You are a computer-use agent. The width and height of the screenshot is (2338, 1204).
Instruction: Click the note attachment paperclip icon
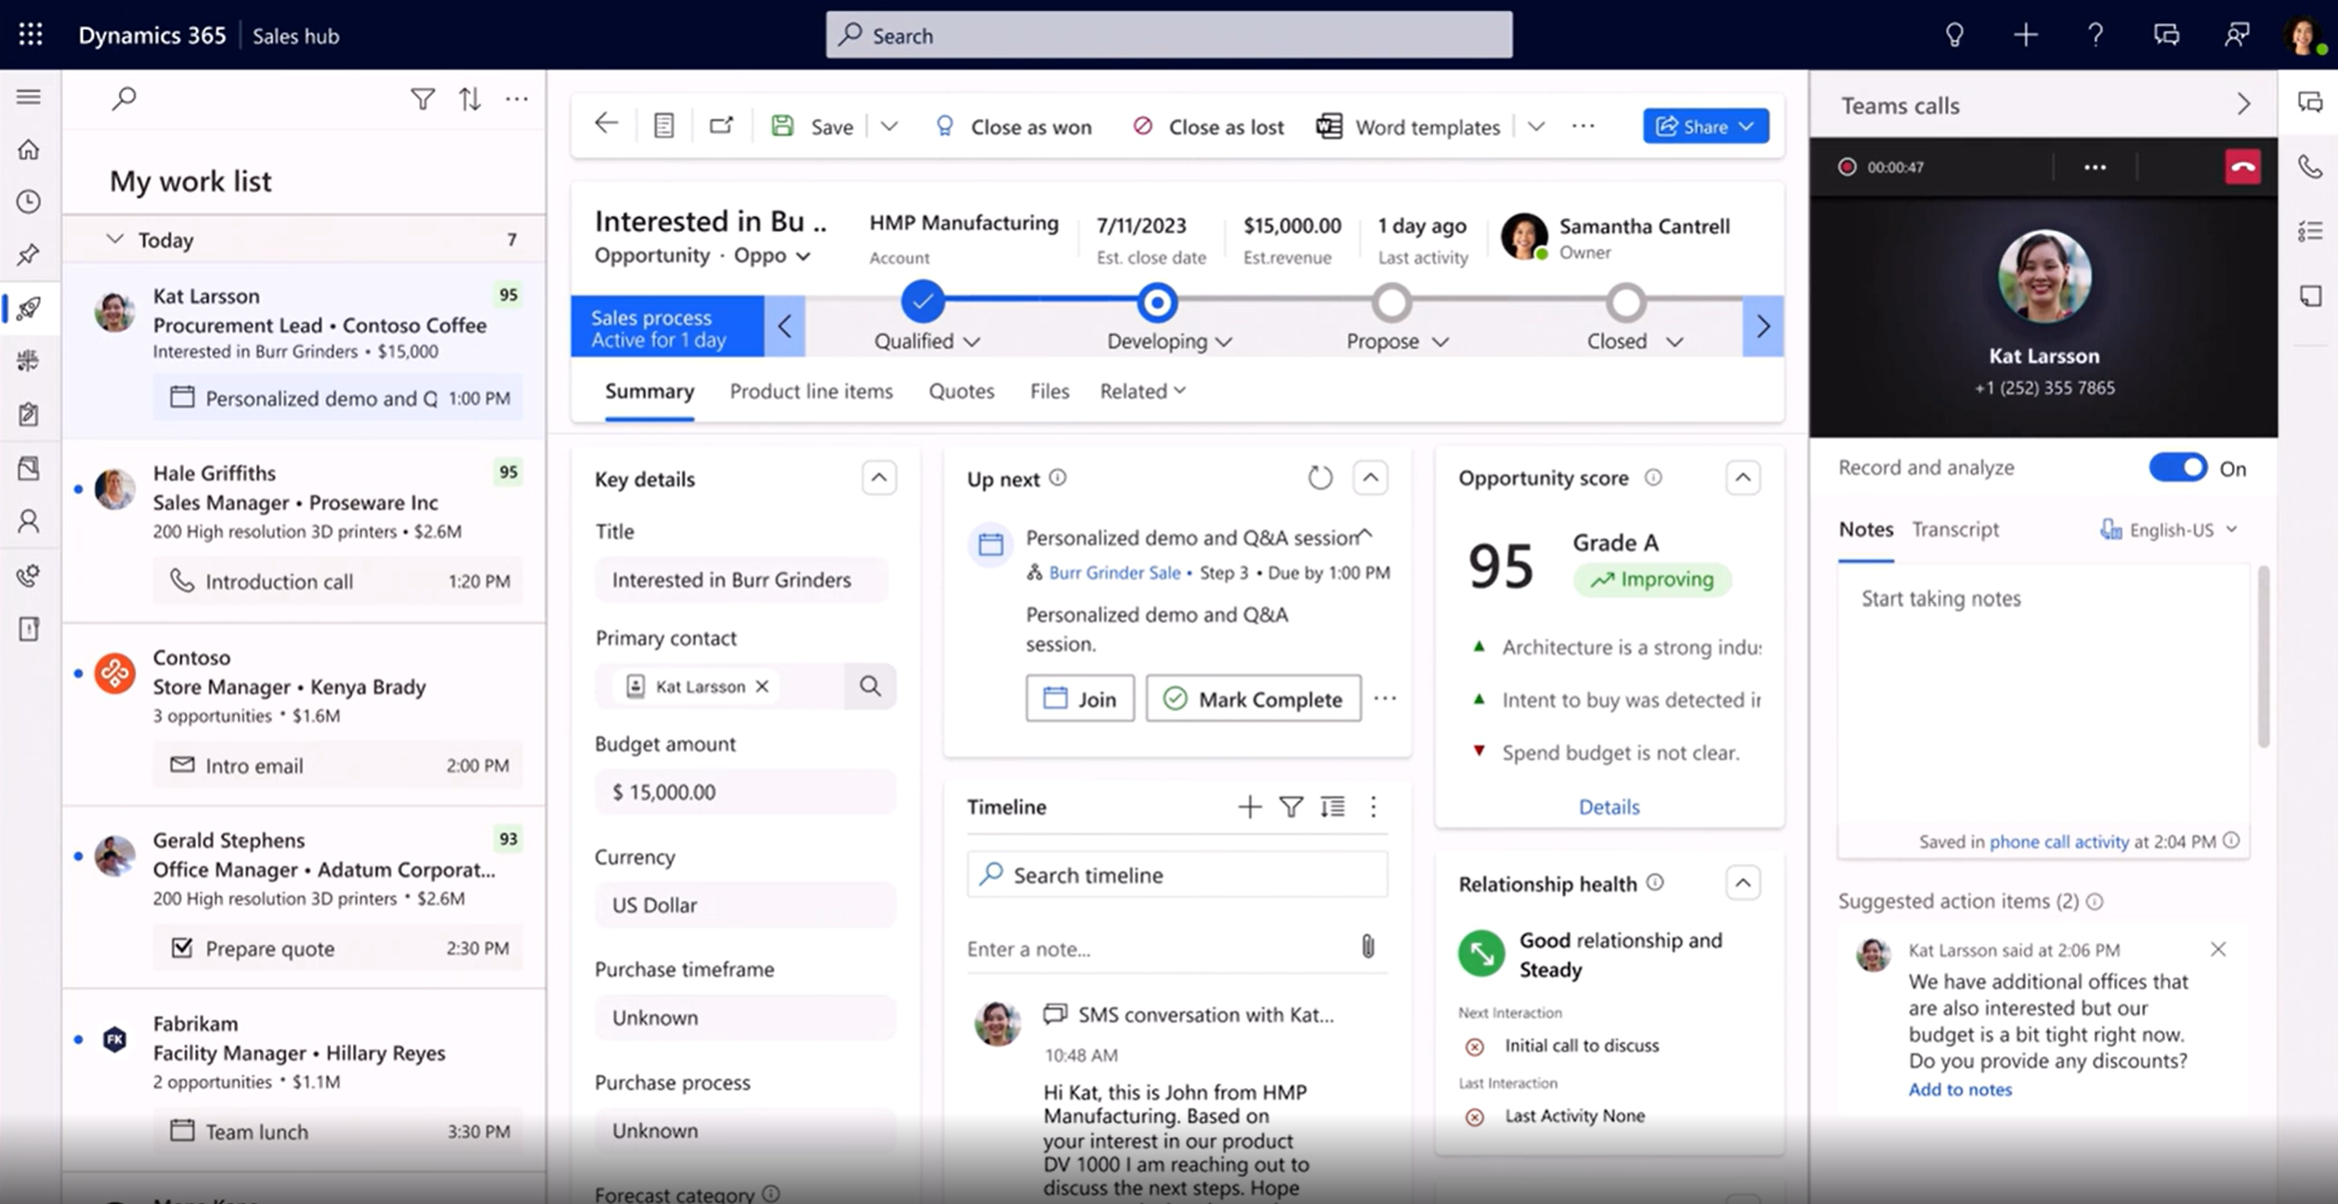click(x=1368, y=947)
